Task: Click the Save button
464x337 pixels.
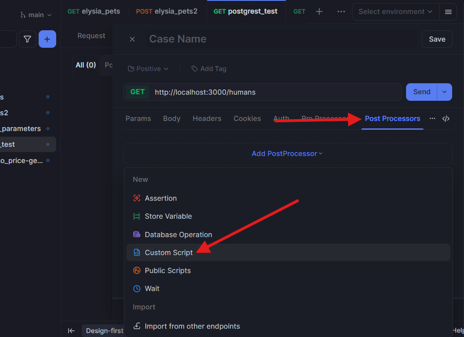Action: point(437,39)
